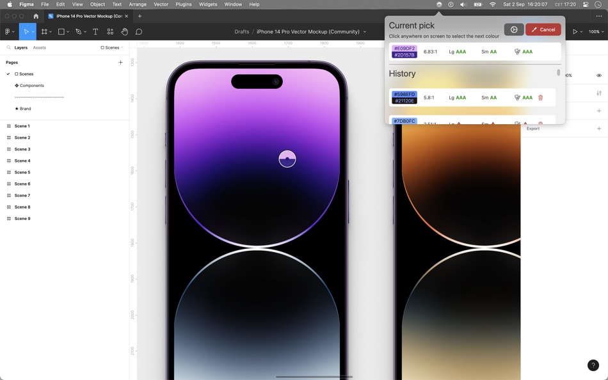Collapse the Scenes page selector
Image resolution: width=608 pixels, height=380 pixels.
(x=112, y=48)
